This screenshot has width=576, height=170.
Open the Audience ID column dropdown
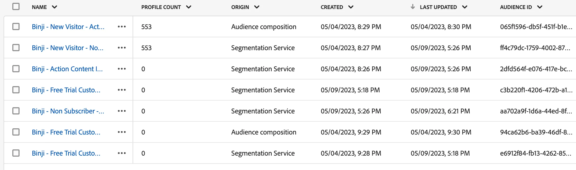coord(540,7)
